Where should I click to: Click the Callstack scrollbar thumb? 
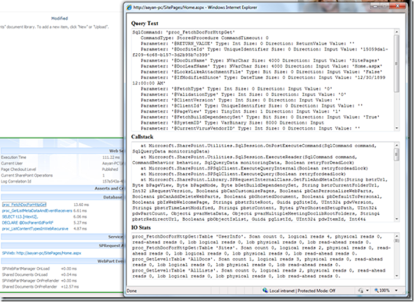[x=396, y=154]
